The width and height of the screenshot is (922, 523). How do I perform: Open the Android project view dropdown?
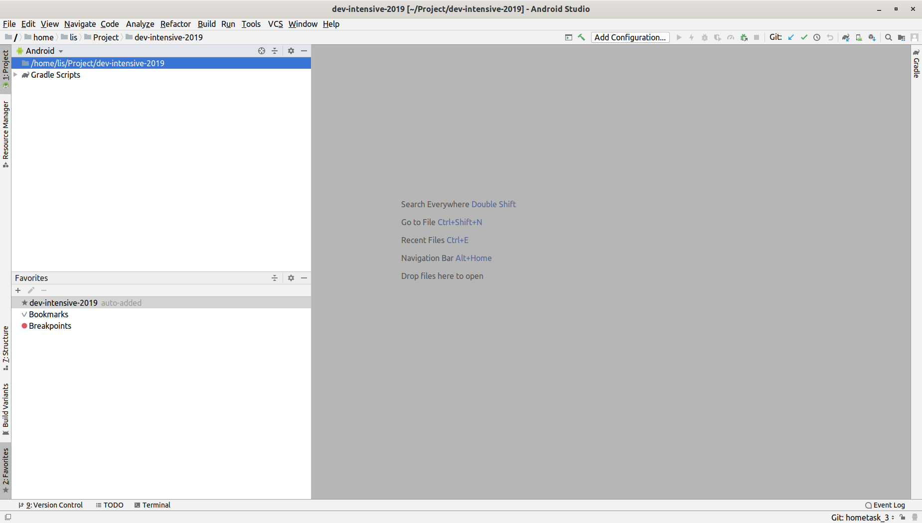click(x=40, y=51)
